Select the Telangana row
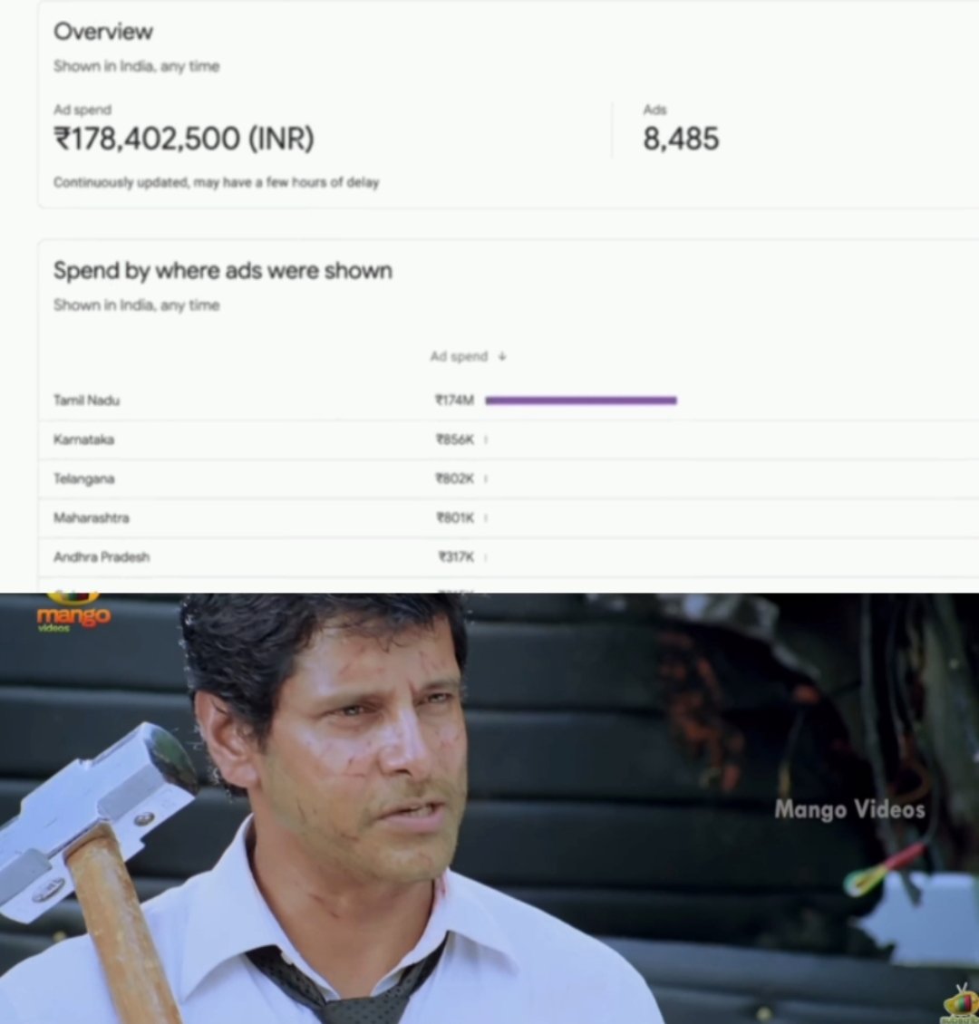979x1024 pixels. (x=509, y=478)
